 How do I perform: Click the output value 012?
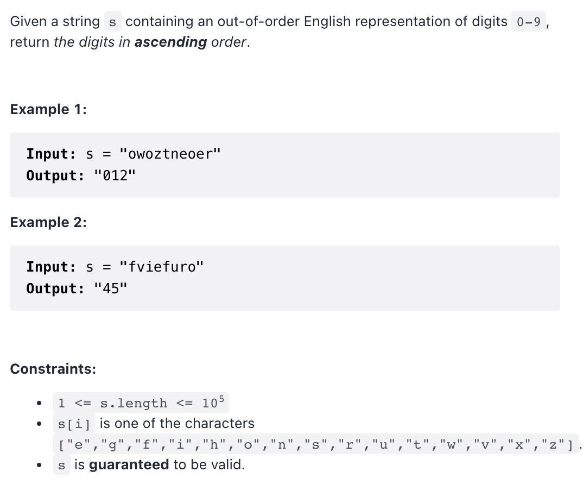[x=116, y=175]
